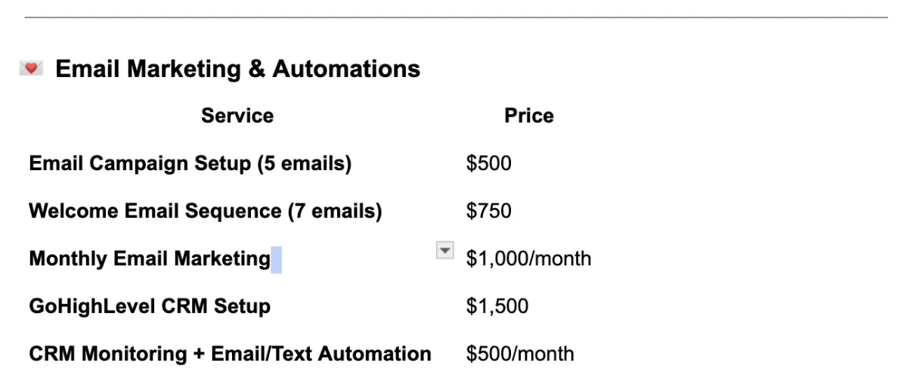This screenshot has width=907, height=381.
Task: Click the horizontal divider line above heading
Action: (456, 17)
